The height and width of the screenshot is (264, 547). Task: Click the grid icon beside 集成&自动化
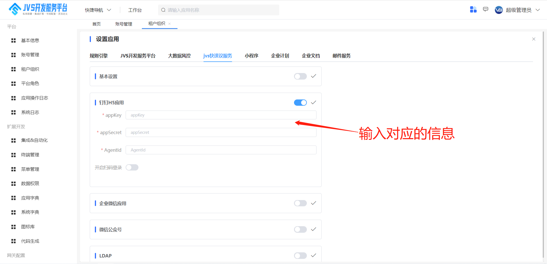click(13, 140)
